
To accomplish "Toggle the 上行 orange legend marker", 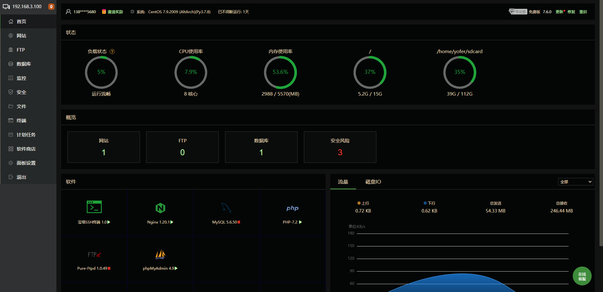I will coord(359,203).
